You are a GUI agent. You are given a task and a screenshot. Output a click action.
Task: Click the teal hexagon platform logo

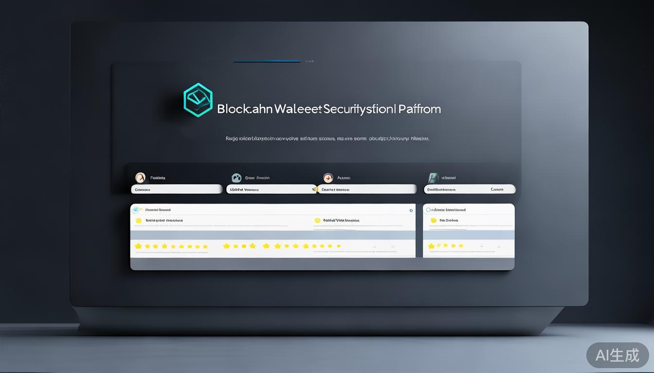coord(198,100)
